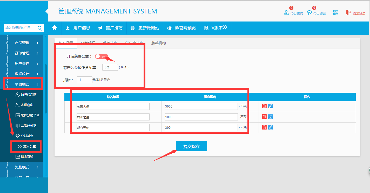Click 退出登录 to log out

356,13
